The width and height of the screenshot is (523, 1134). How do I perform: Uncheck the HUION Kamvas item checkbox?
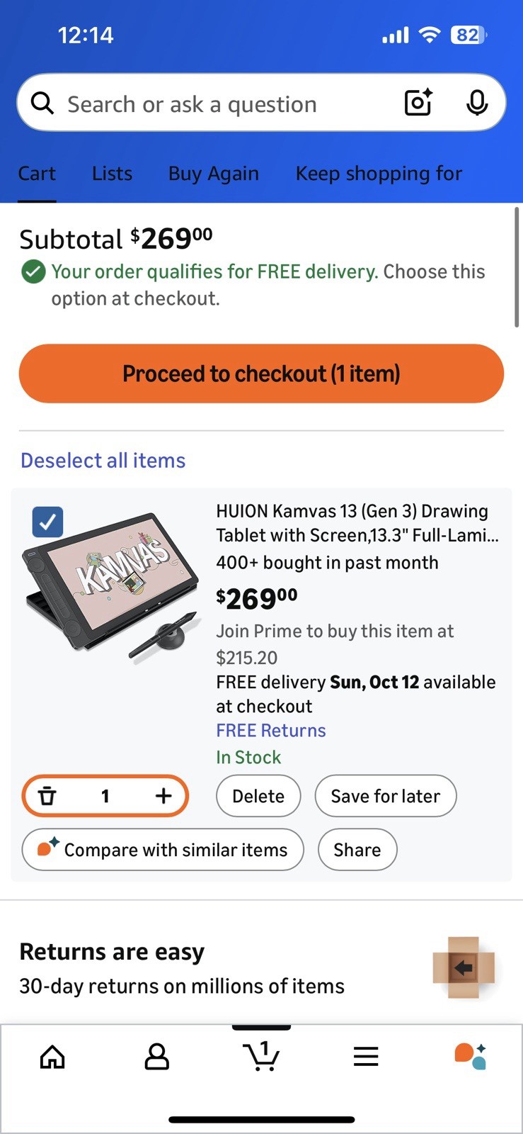47,522
